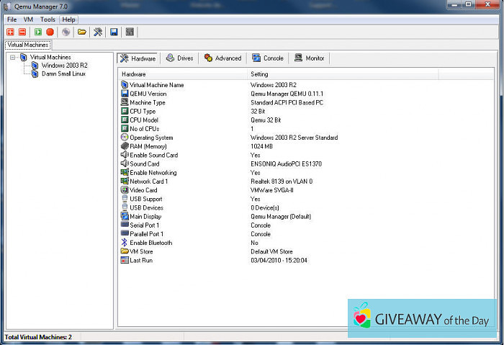This screenshot has height=345, width=504.
Task: Switch to the Drives tab
Action: 179,58
